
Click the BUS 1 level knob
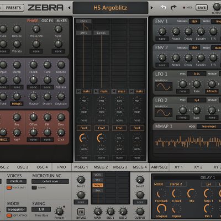(x=110, y=212)
